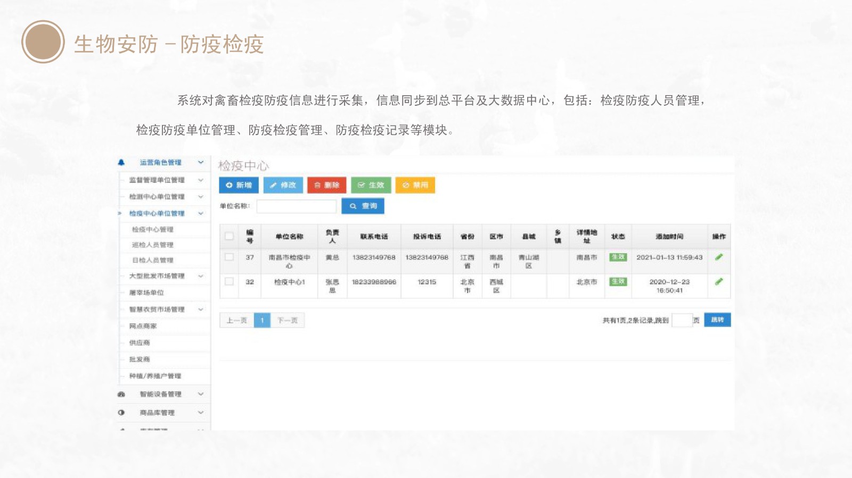
Task: Open 巡检人员管理 menu item
Action: click(153, 245)
